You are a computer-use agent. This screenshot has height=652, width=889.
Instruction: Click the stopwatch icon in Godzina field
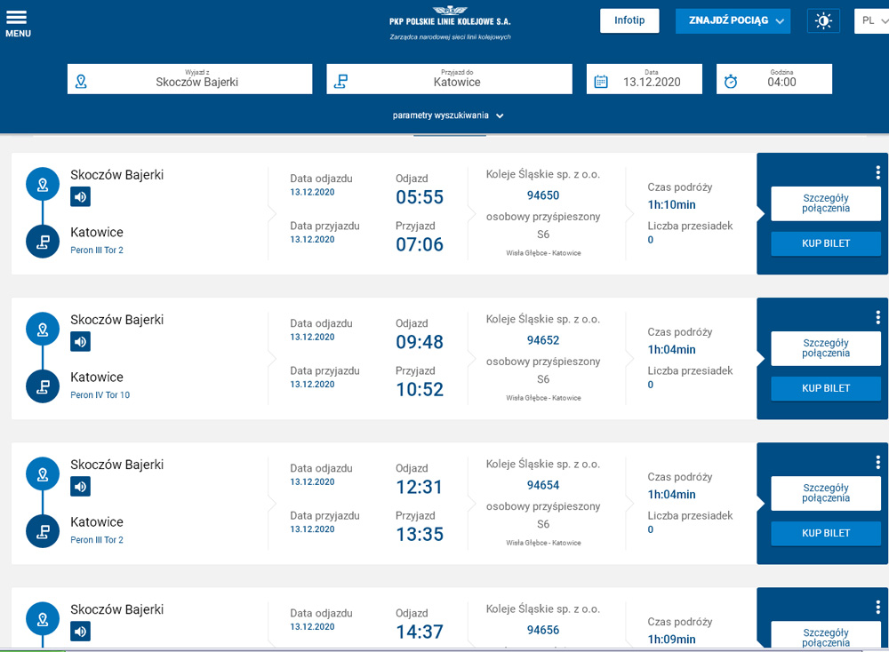pos(730,82)
